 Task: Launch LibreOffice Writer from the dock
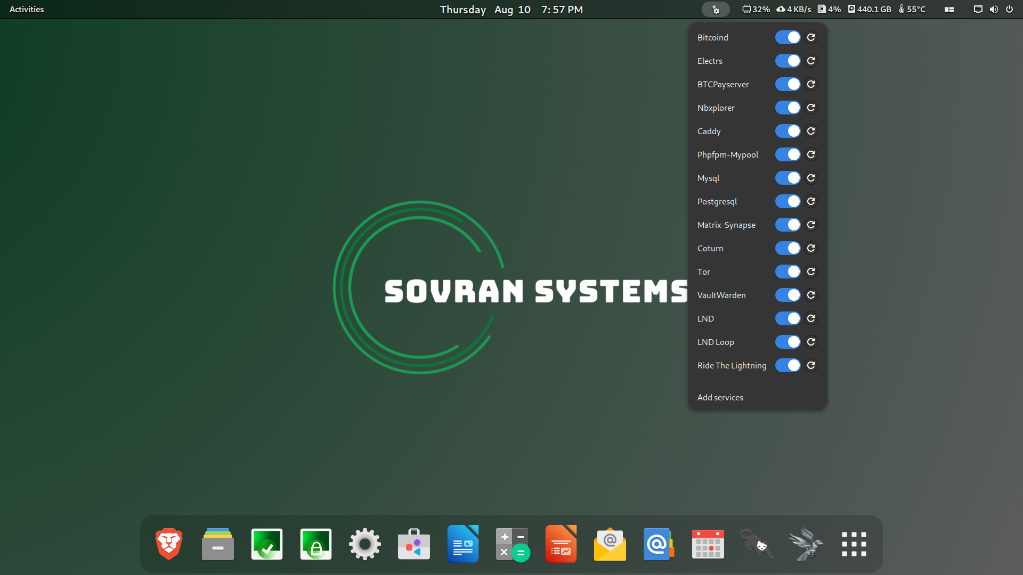click(463, 544)
